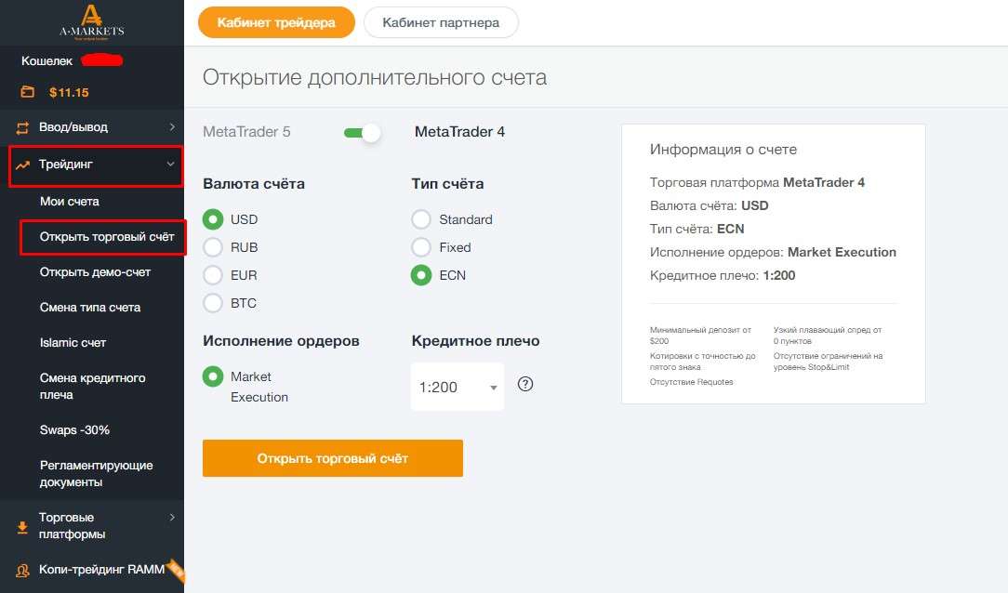The image size is (1008, 593).
Task: Choose Standard account type
Action: coord(421,219)
